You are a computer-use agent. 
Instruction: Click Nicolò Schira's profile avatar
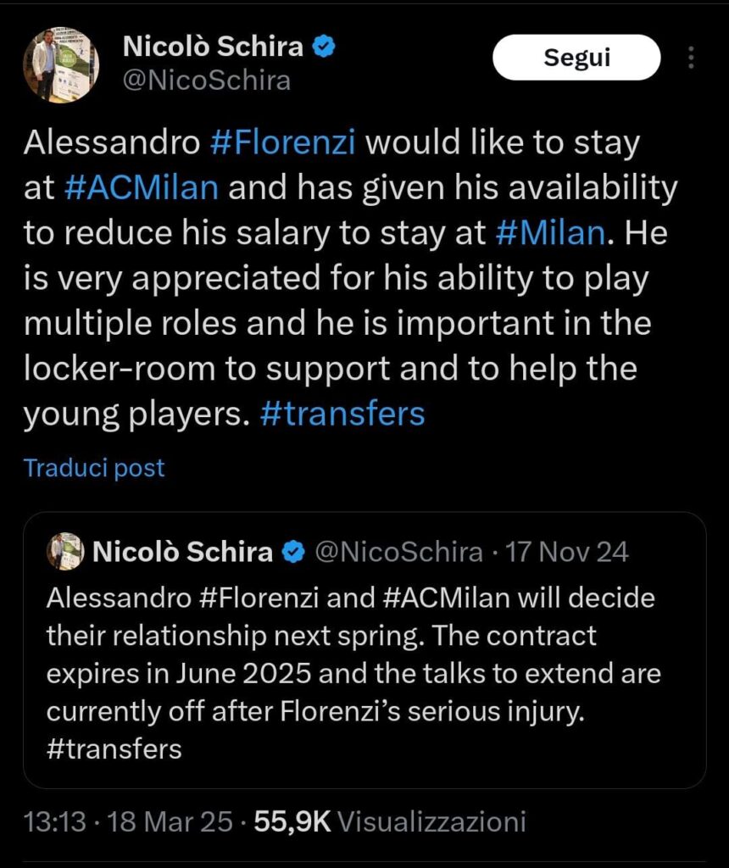pos(58,59)
